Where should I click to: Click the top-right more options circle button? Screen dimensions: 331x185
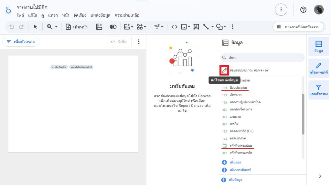[x=281, y=10]
